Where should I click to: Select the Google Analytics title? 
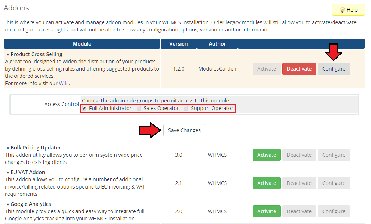coord(31,204)
